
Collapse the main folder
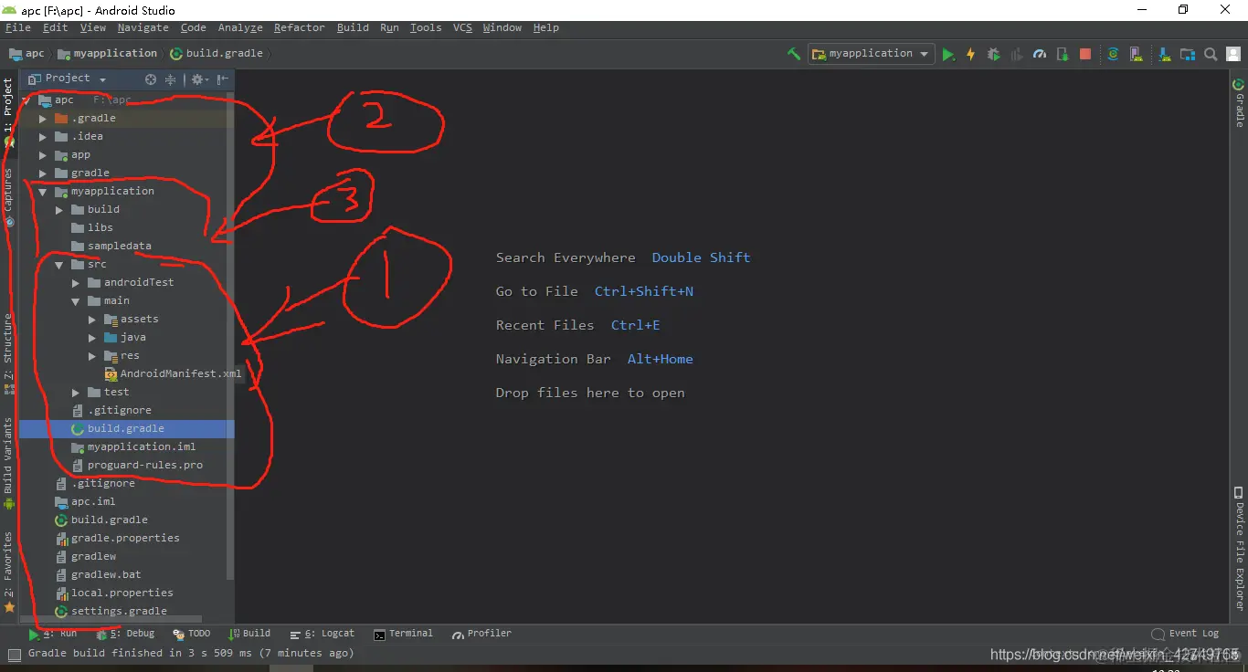click(76, 301)
